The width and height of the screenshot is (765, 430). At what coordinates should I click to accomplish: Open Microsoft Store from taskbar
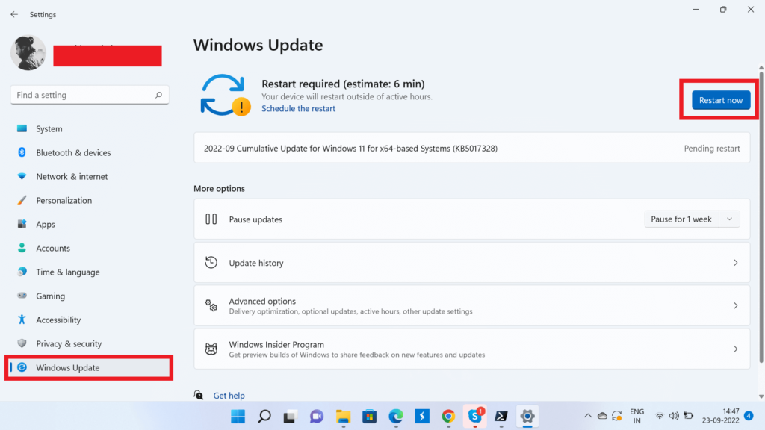pos(369,417)
